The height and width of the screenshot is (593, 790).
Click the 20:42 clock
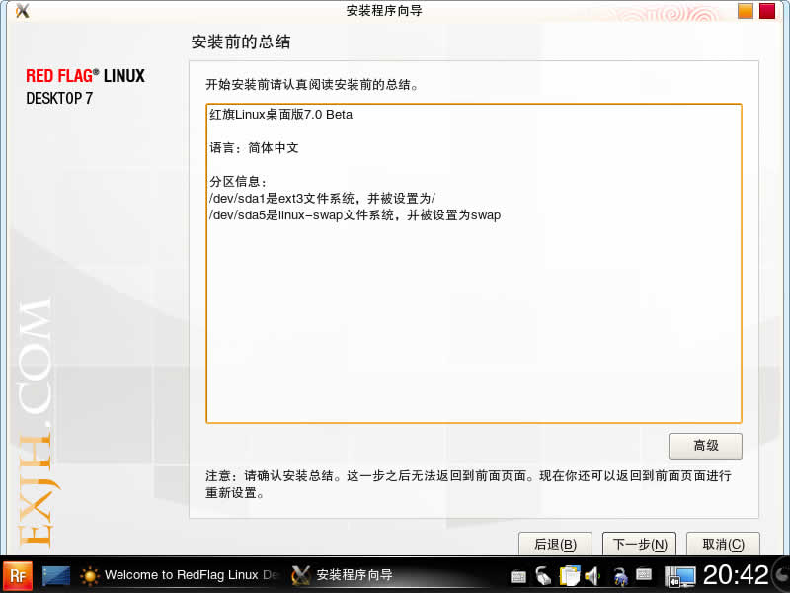tap(736, 575)
